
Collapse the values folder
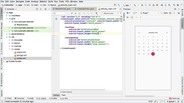click(9, 49)
